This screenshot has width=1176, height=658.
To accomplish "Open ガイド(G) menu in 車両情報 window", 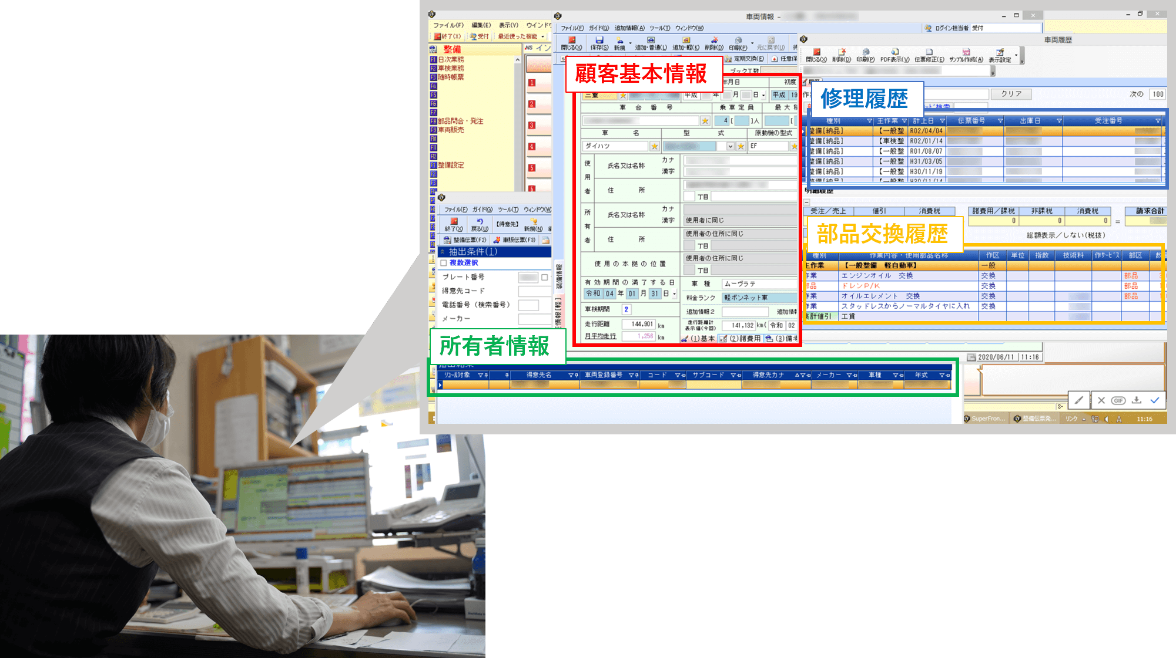I will (x=599, y=28).
